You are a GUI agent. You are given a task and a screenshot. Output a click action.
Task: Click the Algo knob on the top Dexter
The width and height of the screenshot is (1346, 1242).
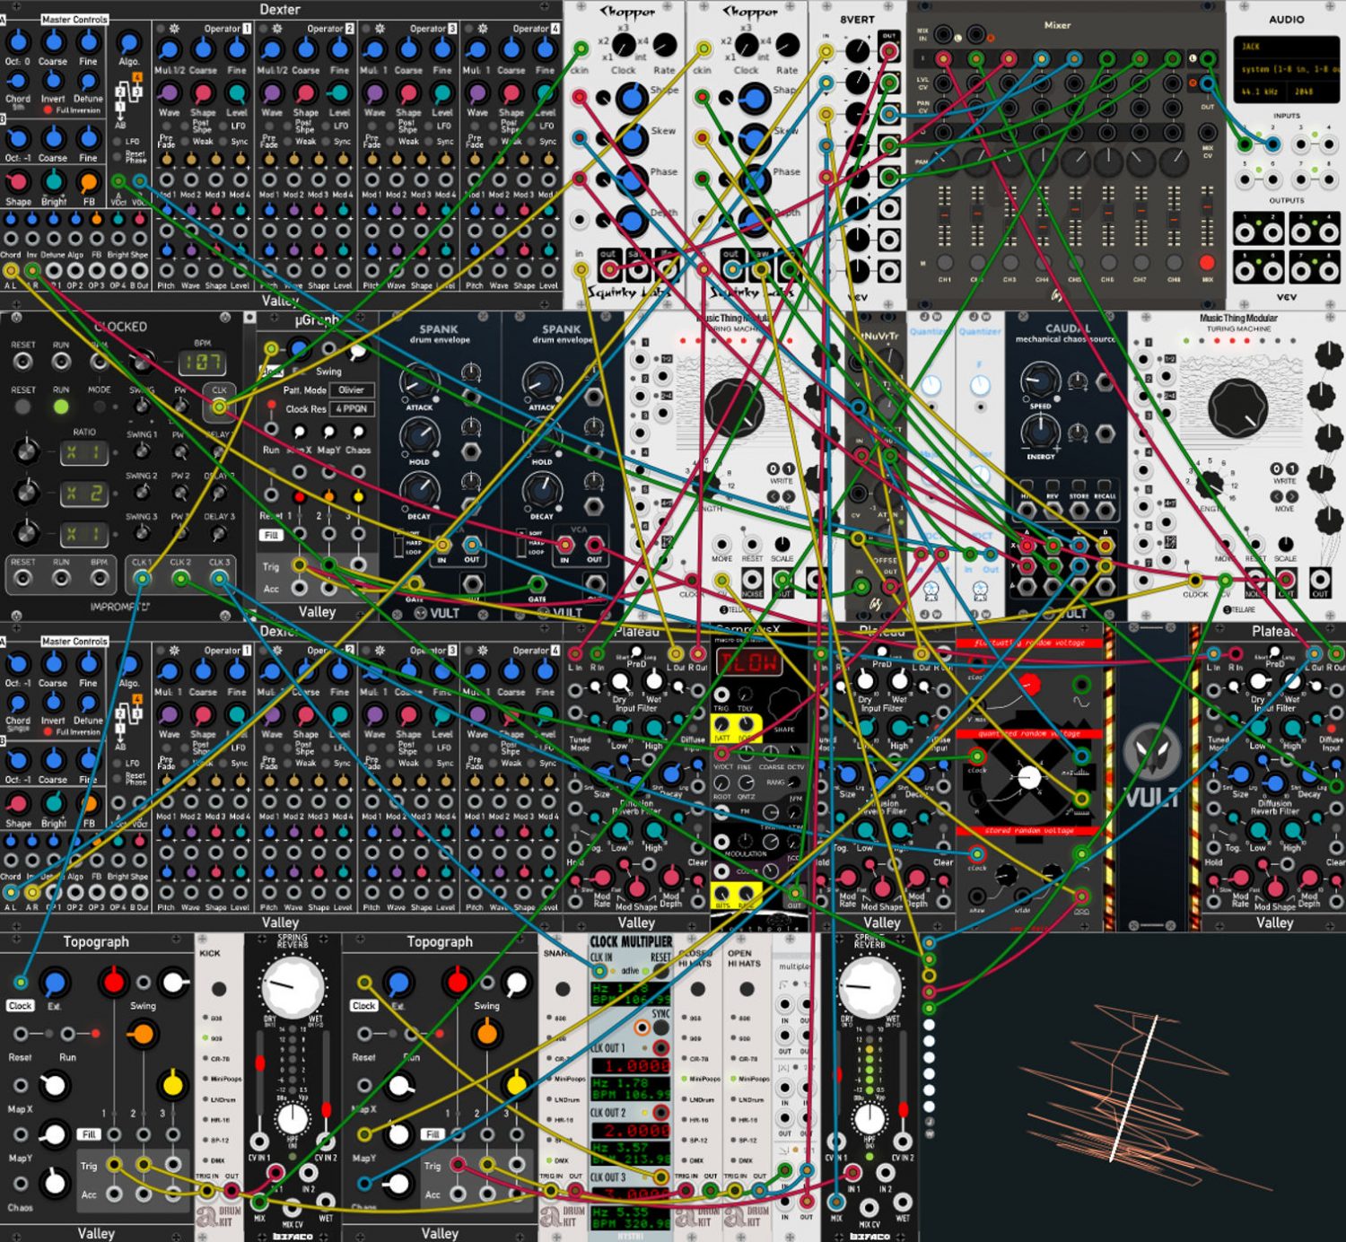[129, 42]
